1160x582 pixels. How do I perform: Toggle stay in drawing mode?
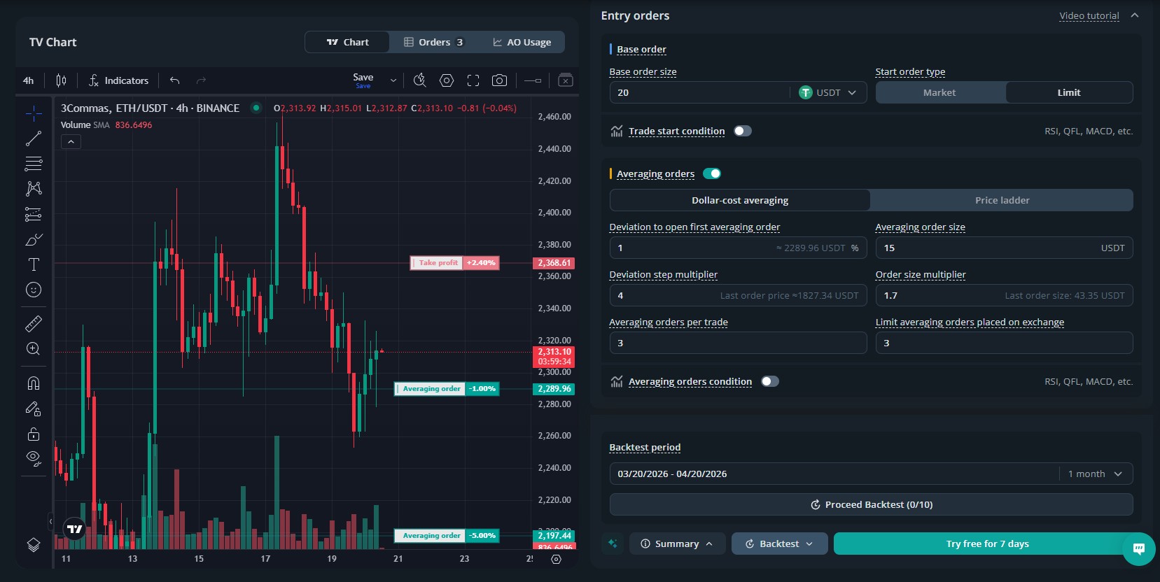coord(34,409)
